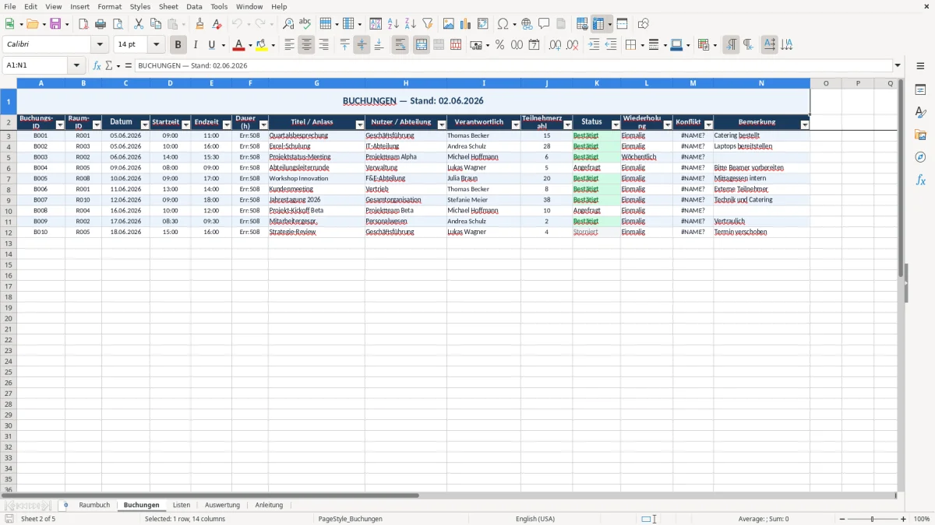Open Status column filter dropdown
Image resolution: width=935 pixels, height=525 pixels.
click(x=616, y=125)
